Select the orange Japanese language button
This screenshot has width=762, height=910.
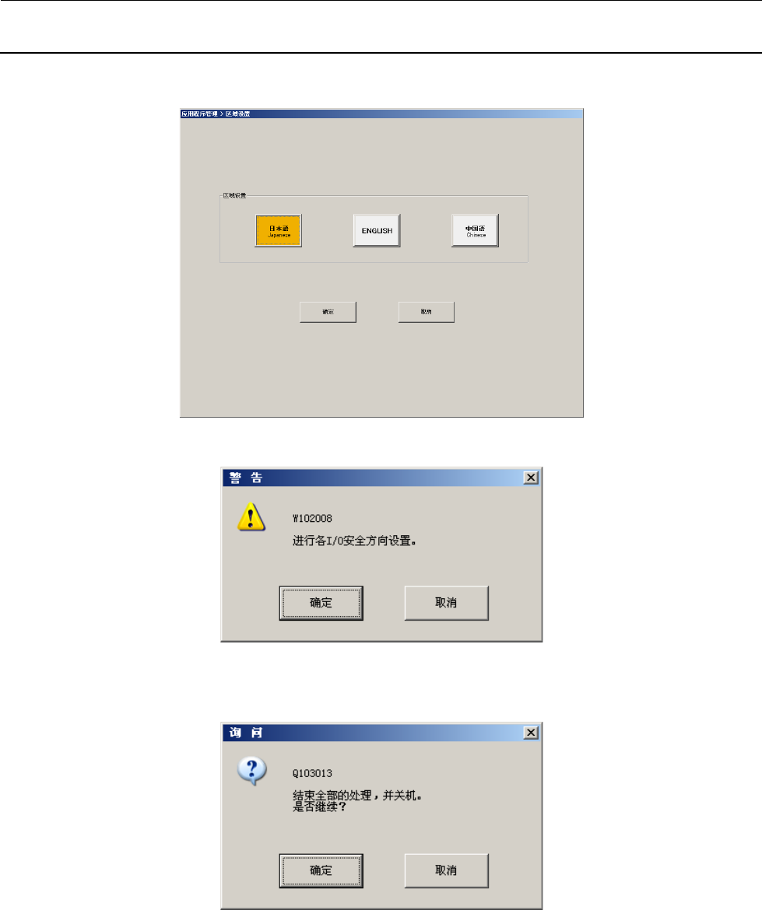(278, 231)
